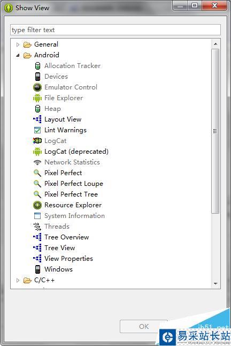Click the type filter text field
The image size is (231, 346).
click(115, 30)
